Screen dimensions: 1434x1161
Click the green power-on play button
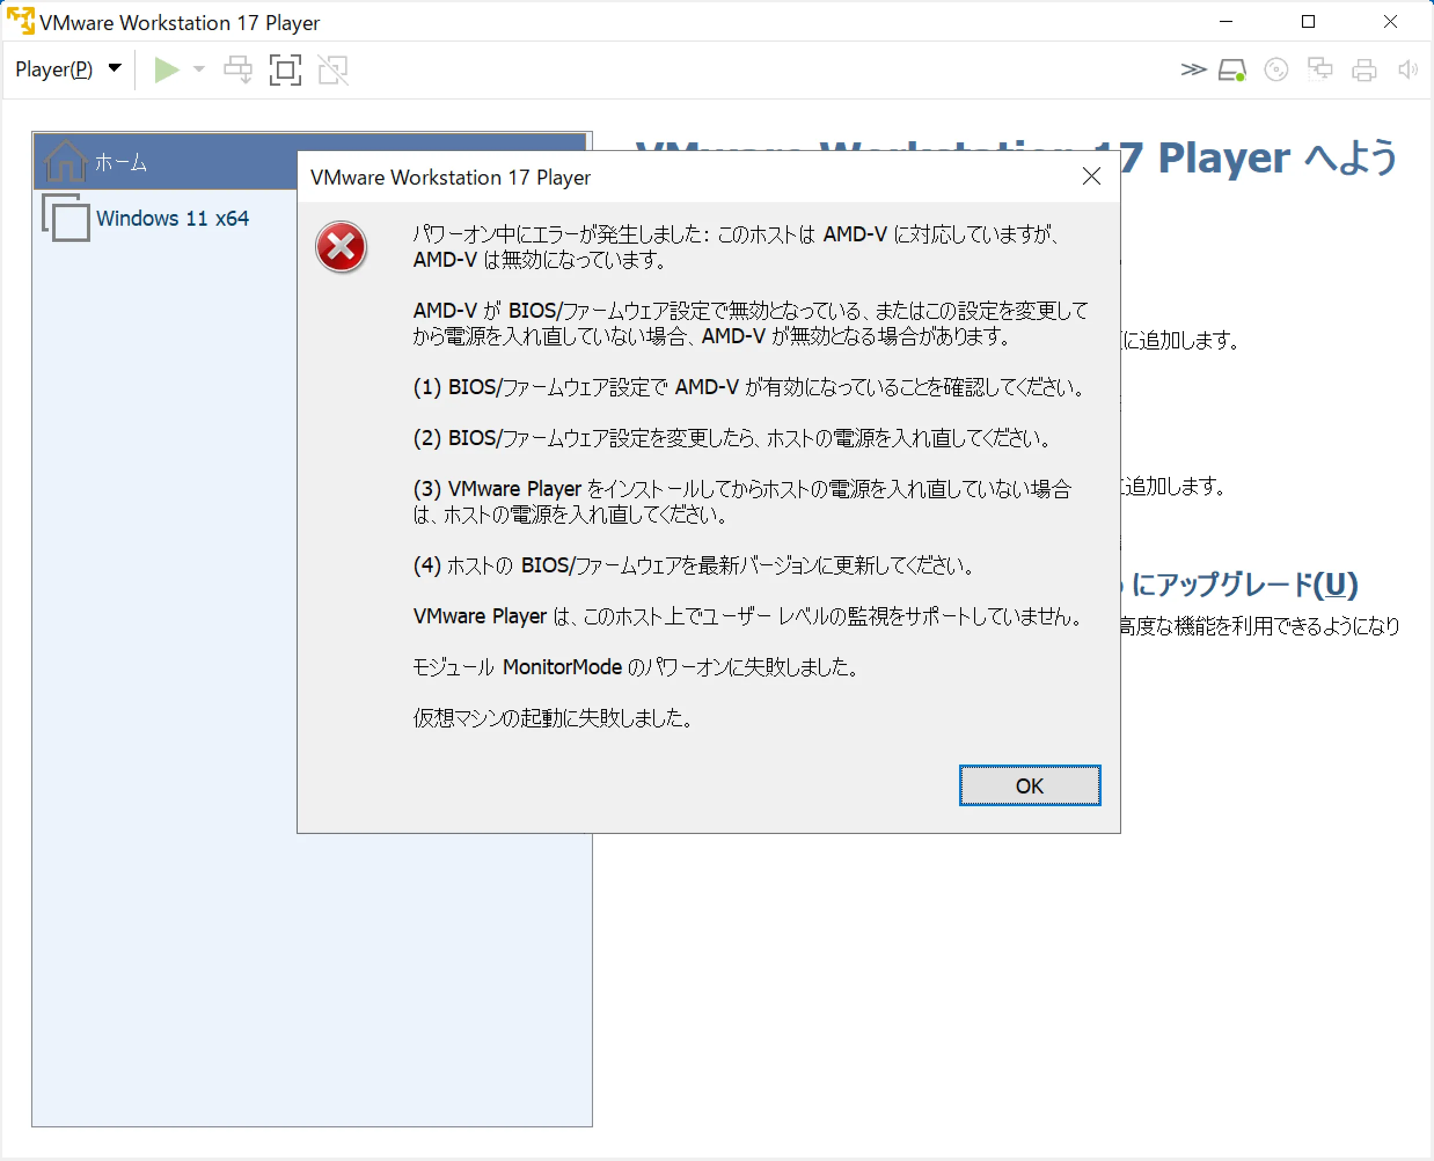coord(167,69)
